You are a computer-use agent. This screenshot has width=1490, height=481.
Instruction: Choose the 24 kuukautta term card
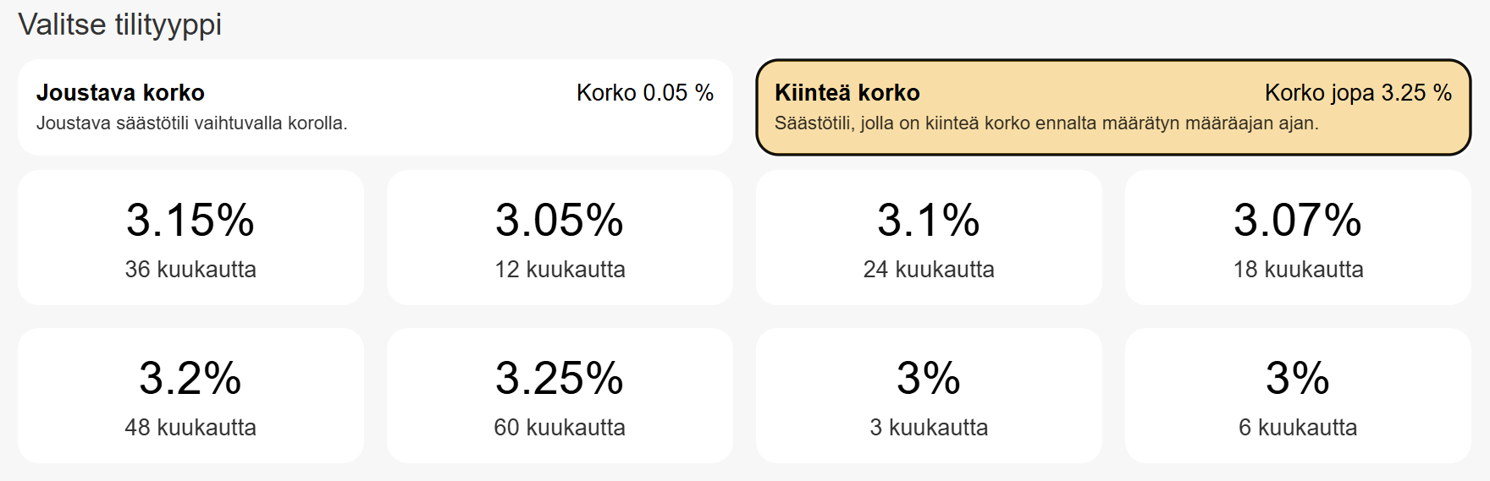tap(929, 238)
